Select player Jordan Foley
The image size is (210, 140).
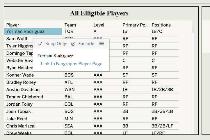19,104
